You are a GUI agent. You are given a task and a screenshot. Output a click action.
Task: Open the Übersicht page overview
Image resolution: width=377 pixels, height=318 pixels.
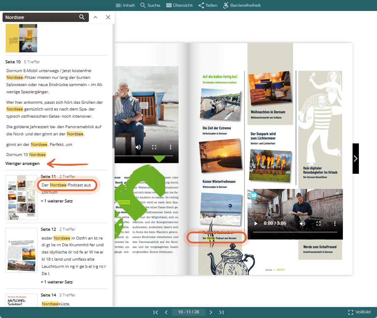(179, 5)
